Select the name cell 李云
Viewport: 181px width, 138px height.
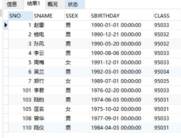[x=49, y=53]
